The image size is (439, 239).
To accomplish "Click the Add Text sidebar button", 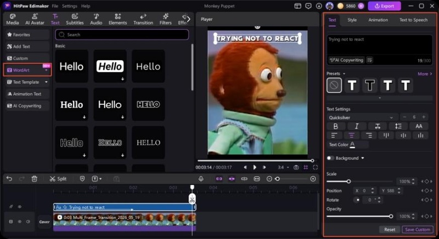I will 27,46.
